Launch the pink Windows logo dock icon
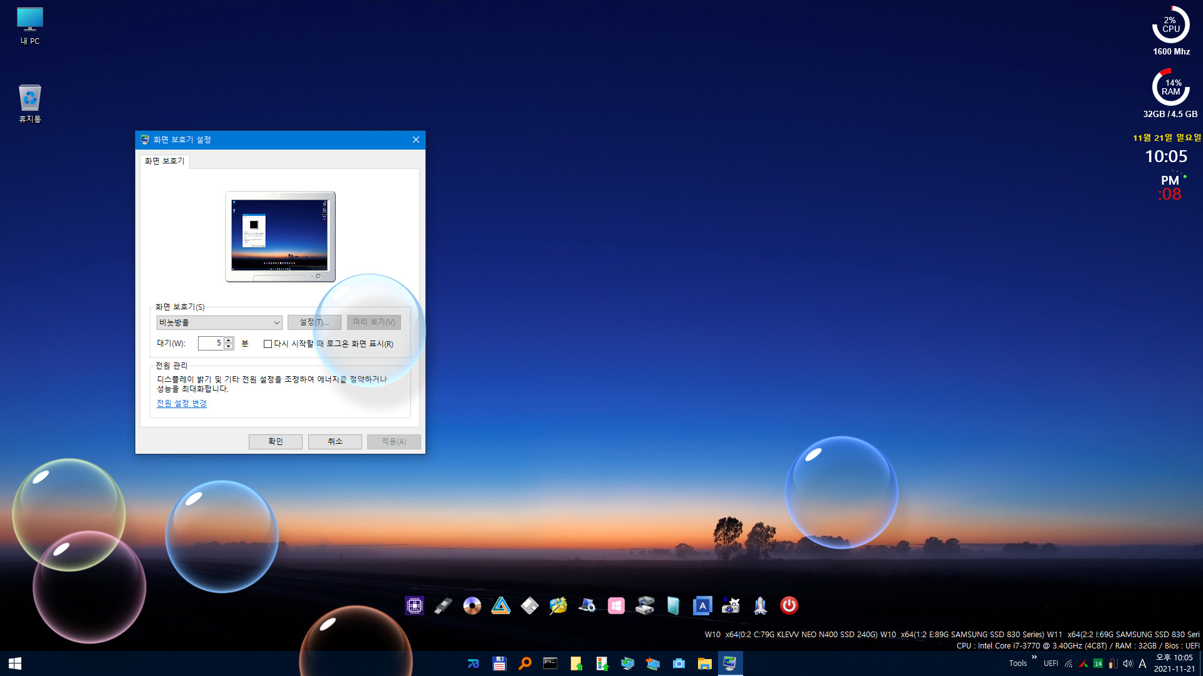The image size is (1203, 676). [616, 605]
